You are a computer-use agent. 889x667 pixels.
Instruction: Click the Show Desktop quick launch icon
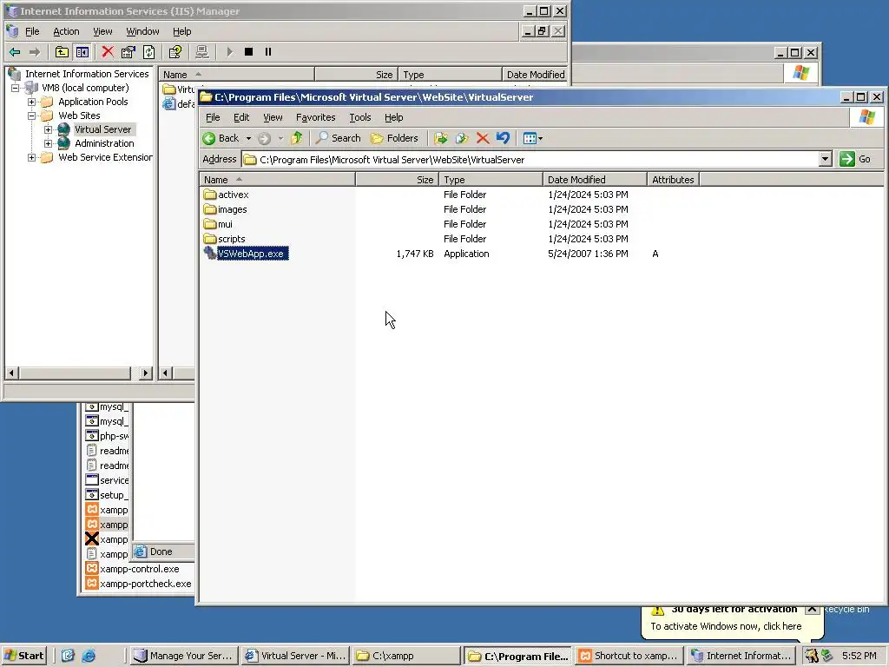pos(68,656)
